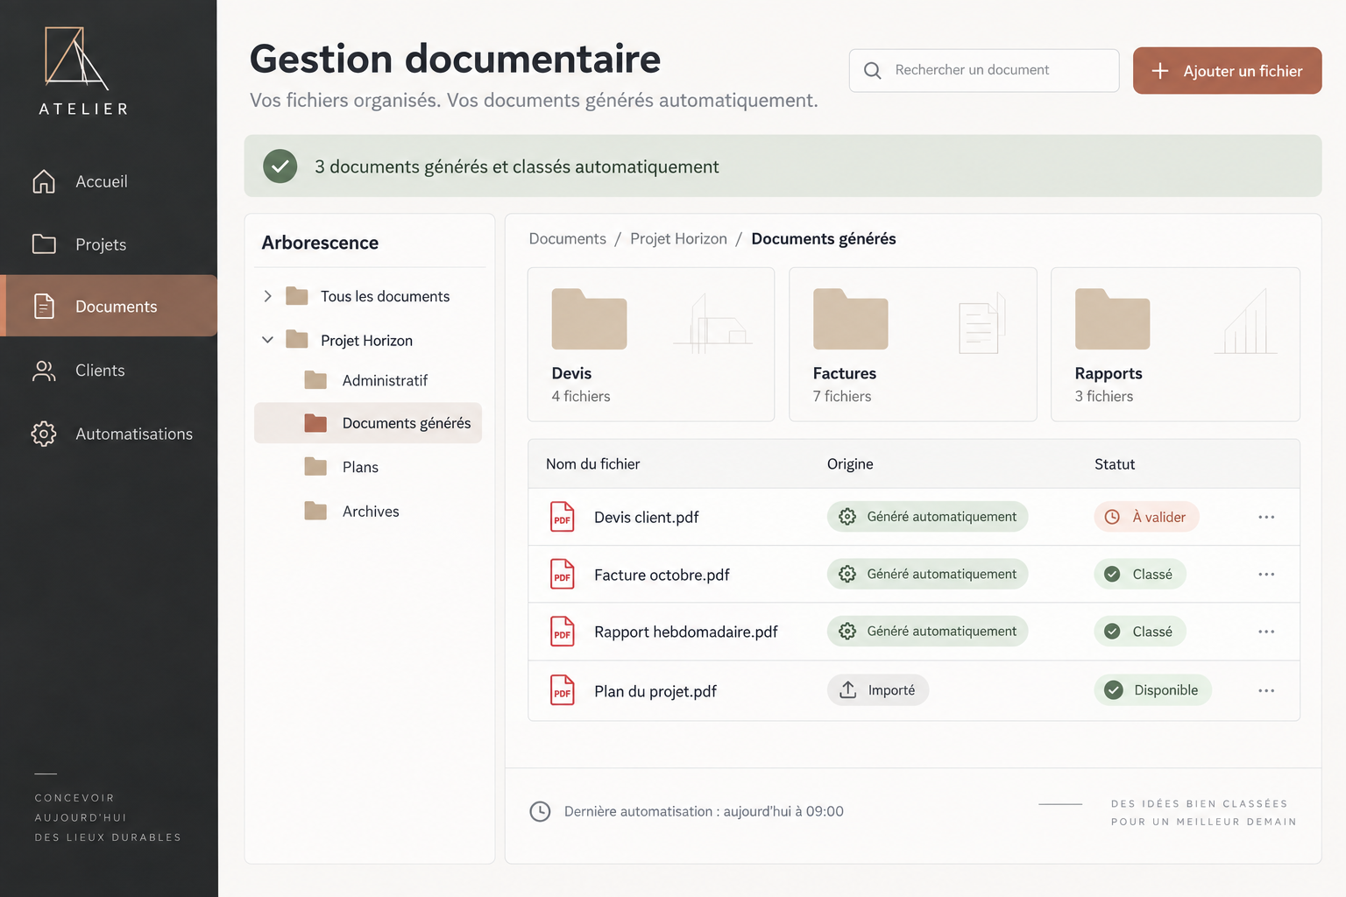
Task: Click the Origine column header
Action: coord(850,464)
